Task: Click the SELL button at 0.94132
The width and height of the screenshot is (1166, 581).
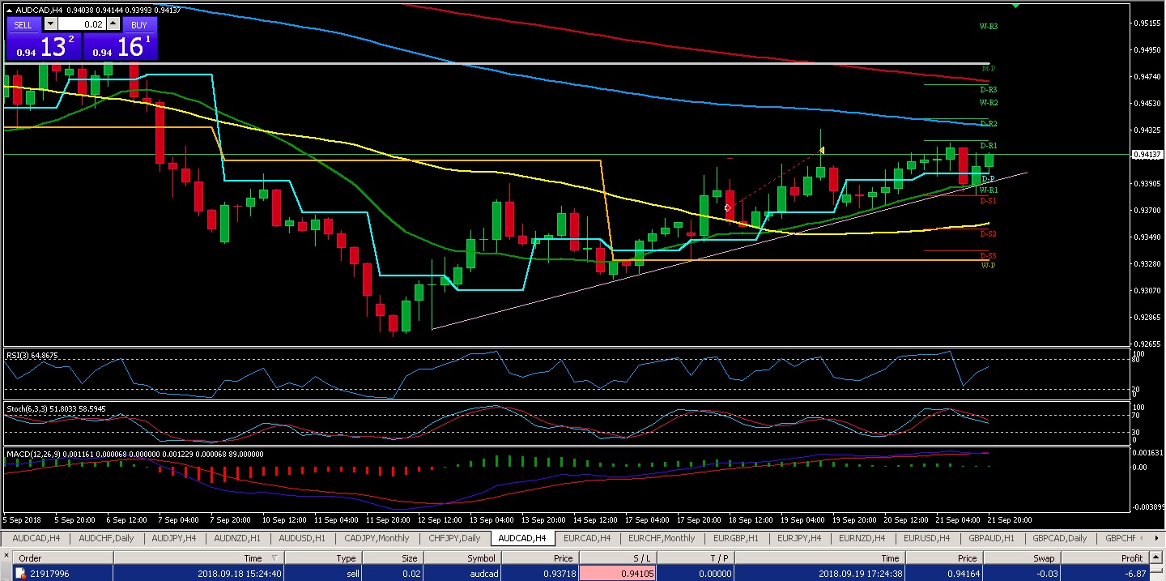Action: [x=44, y=46]
